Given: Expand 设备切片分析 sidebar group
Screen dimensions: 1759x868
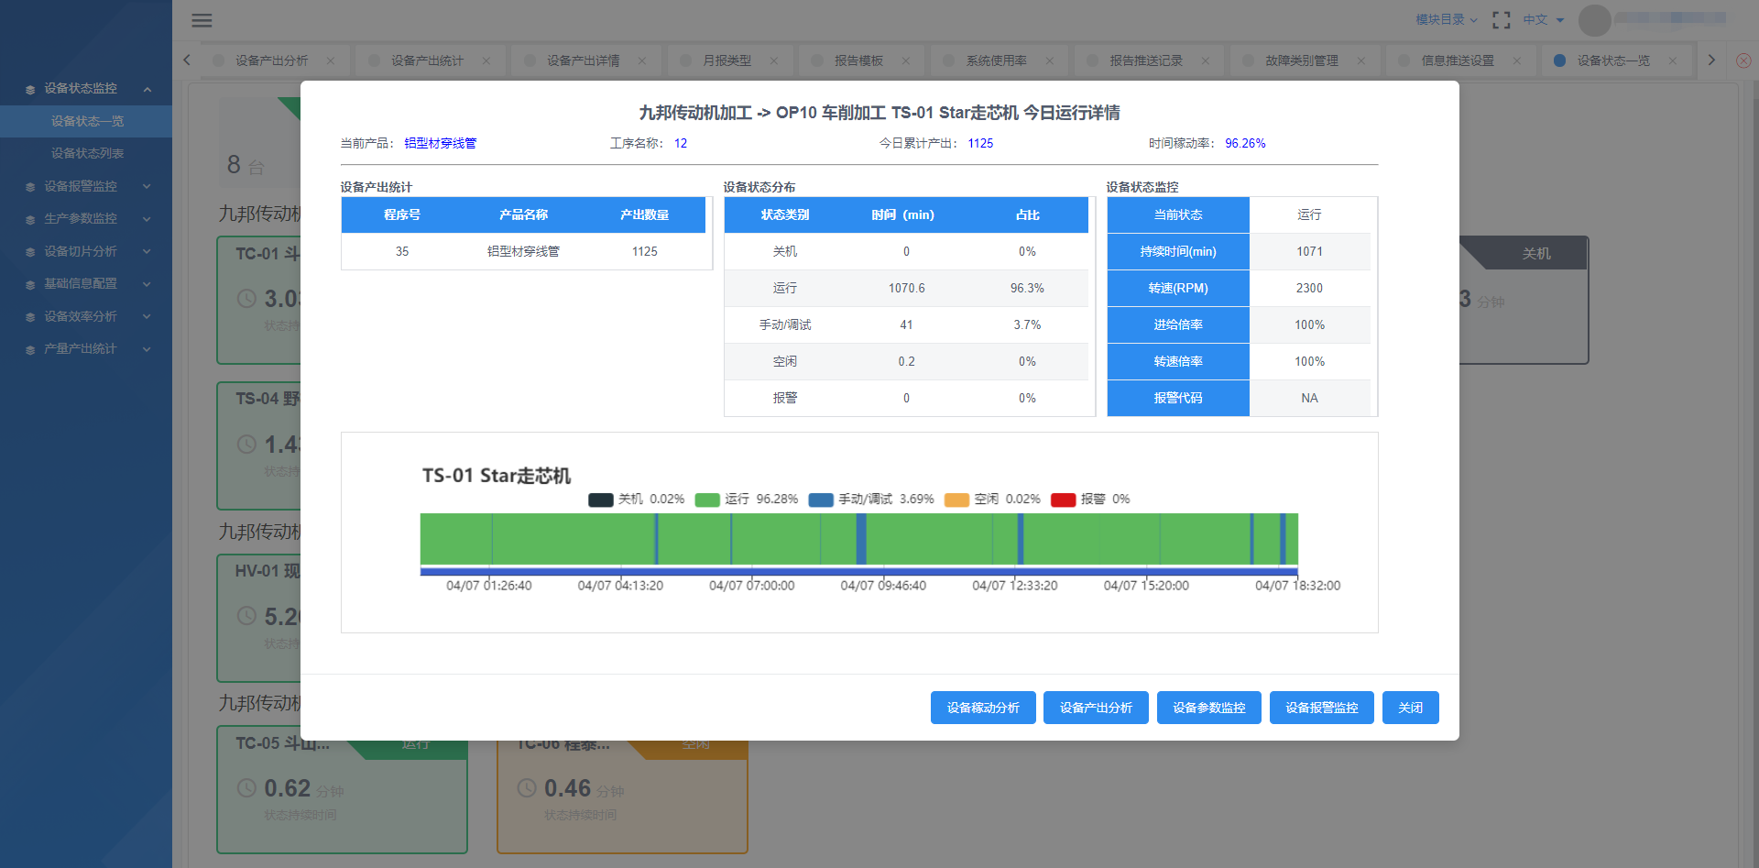Looking at the screenshot, I should click(86, 251).
